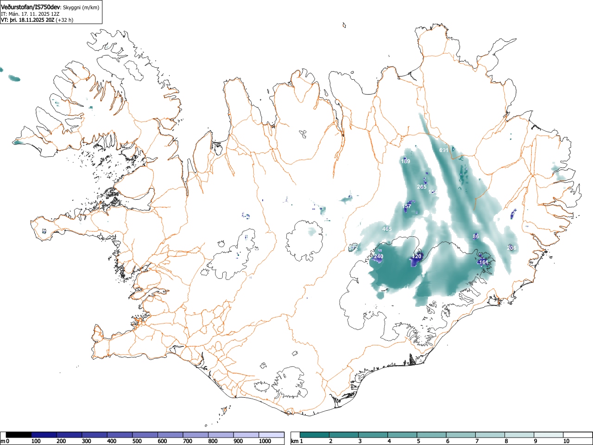Click the map value label 161
This screenshot has height=445, width=593.
point(484,262)
